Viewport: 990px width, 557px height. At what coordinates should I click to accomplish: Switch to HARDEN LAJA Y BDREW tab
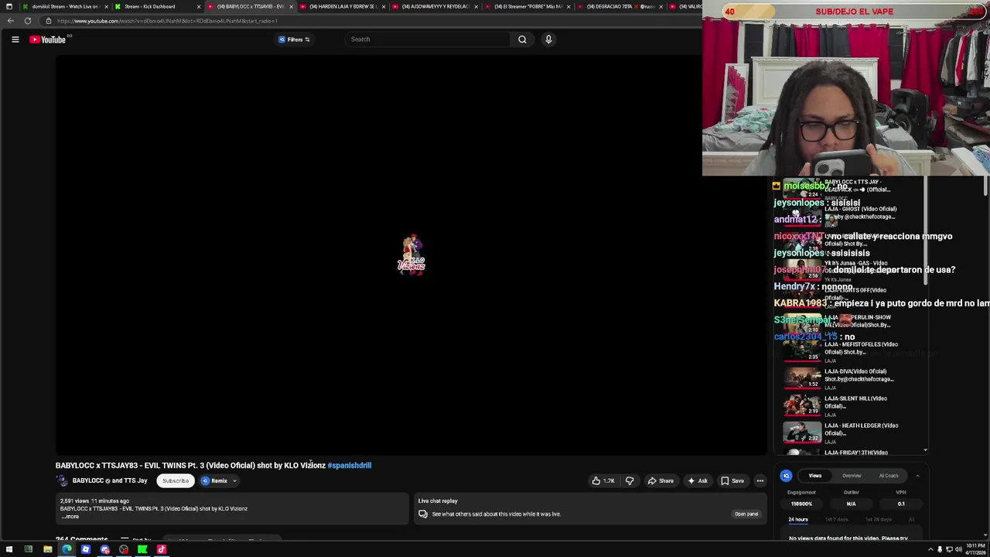(x=343, y=6)
